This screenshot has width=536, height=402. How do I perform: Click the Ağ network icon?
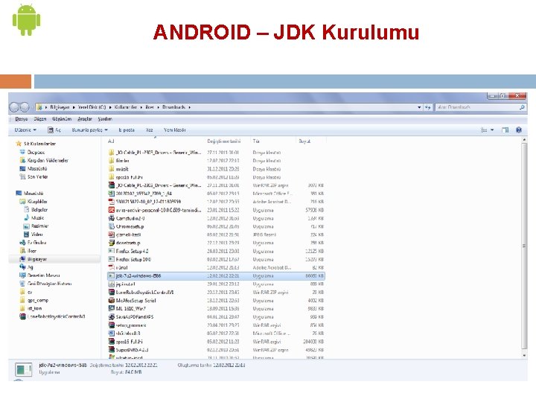pos(22,267)
